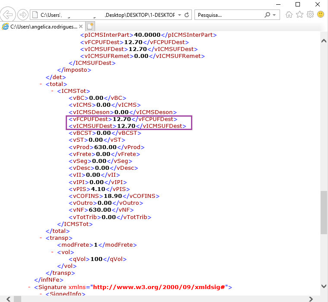Open a new tab
Viewport: 328px width, 302px height.
[90, 26]
